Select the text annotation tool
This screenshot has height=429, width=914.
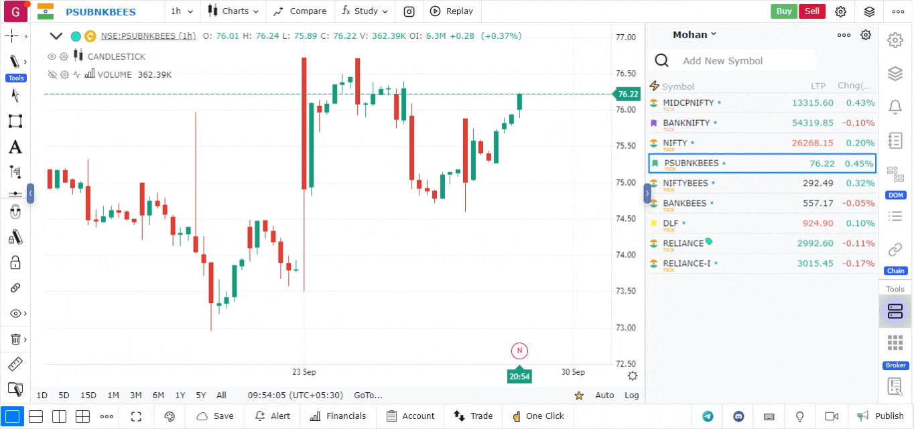click(x=15, y=147)
